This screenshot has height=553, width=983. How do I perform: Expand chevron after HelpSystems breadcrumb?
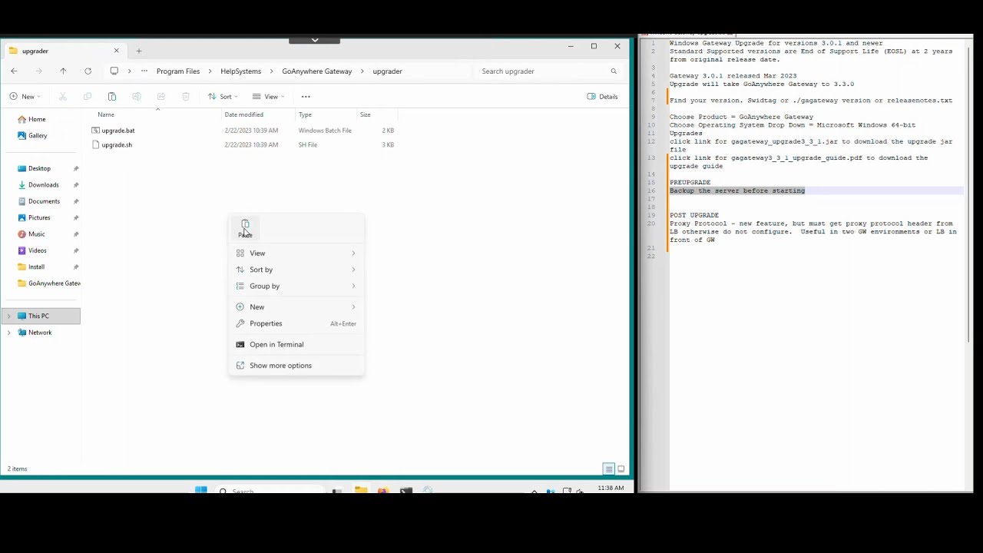[x=272, y=71]
